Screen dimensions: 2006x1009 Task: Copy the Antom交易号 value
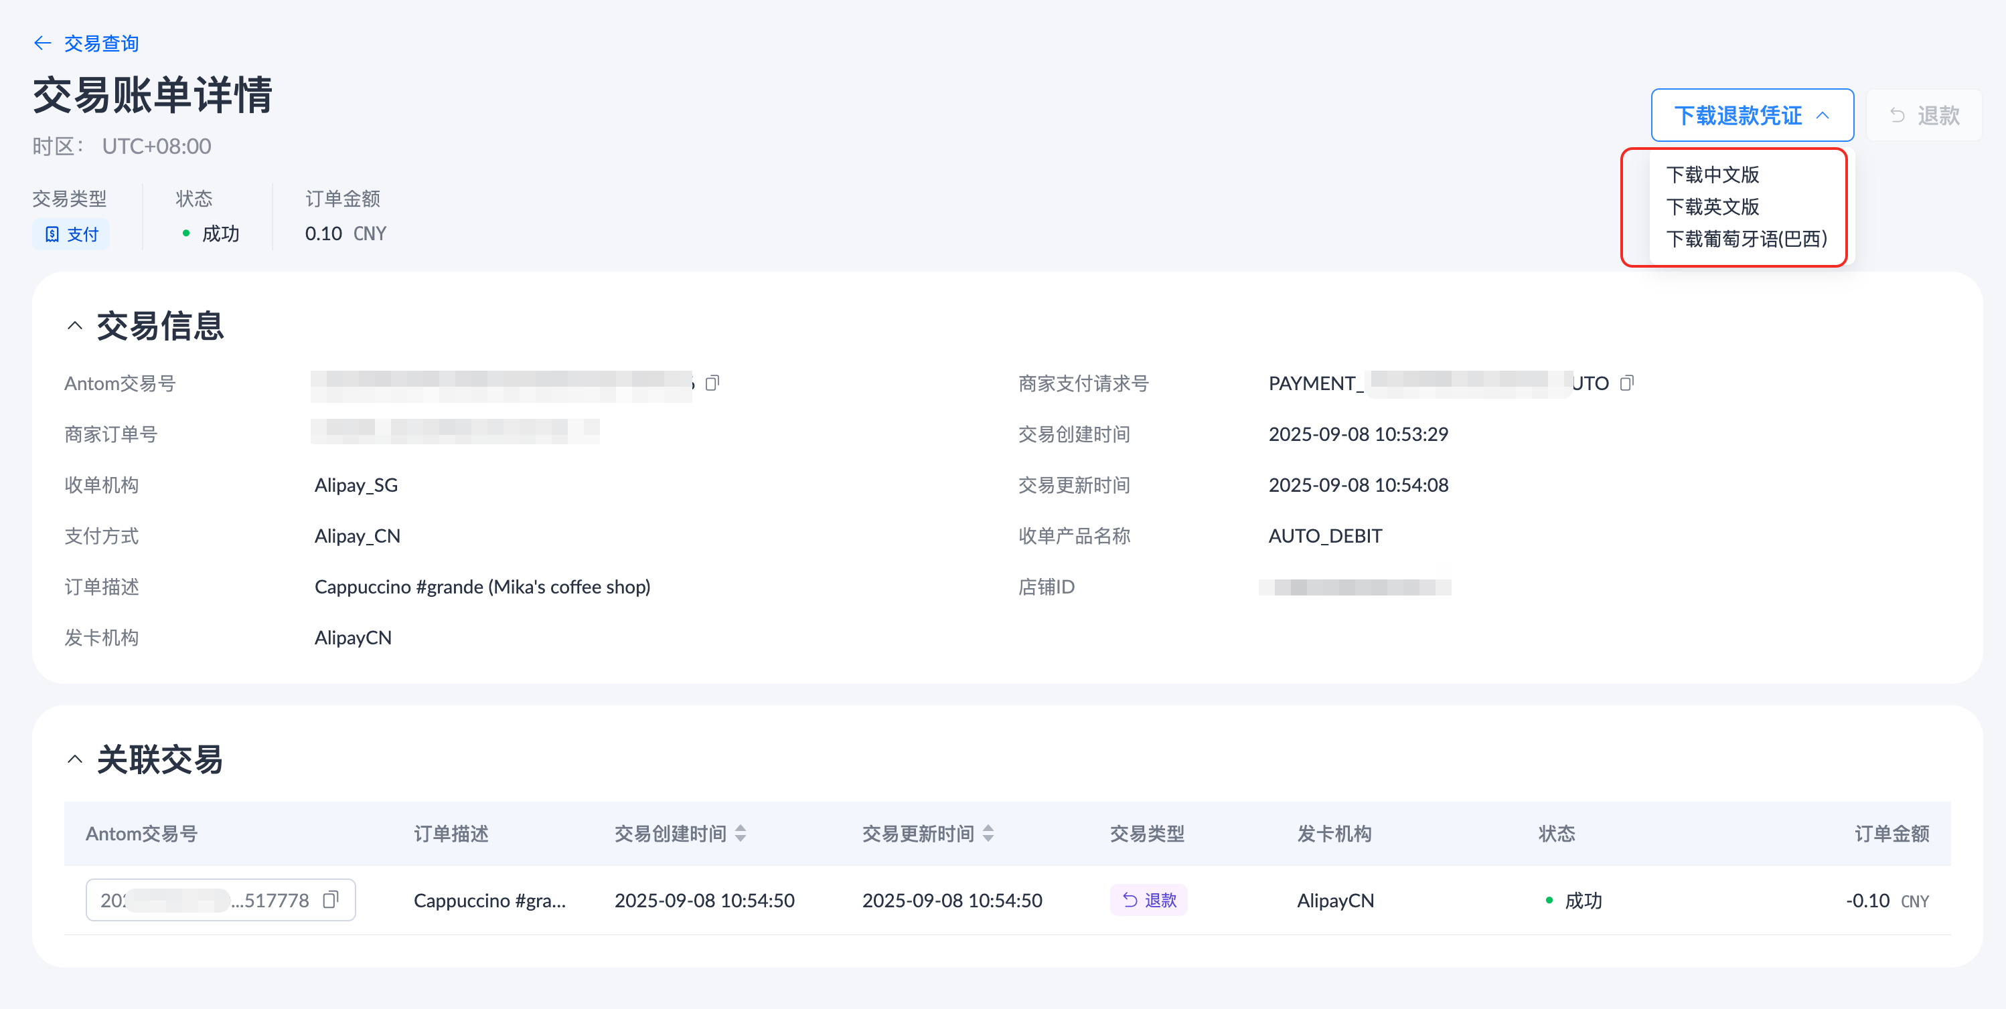[x=712, y=383]
